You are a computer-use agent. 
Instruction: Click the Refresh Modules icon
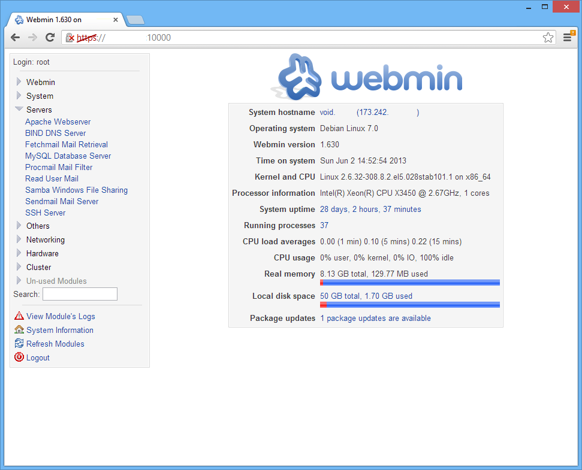(19, 343)
